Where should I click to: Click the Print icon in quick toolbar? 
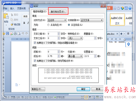click(x=15, y=34)
